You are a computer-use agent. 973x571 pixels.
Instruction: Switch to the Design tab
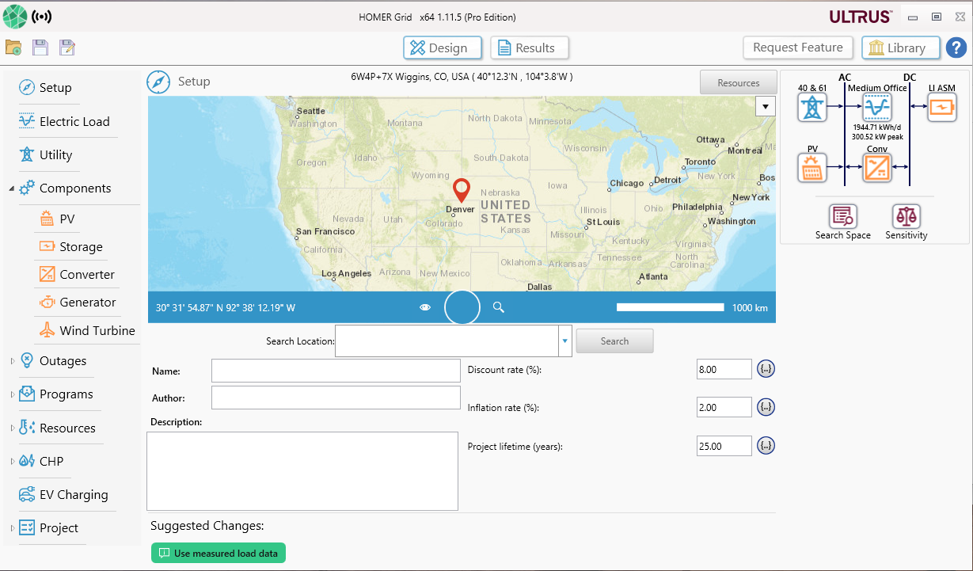(x=442, y=48)
